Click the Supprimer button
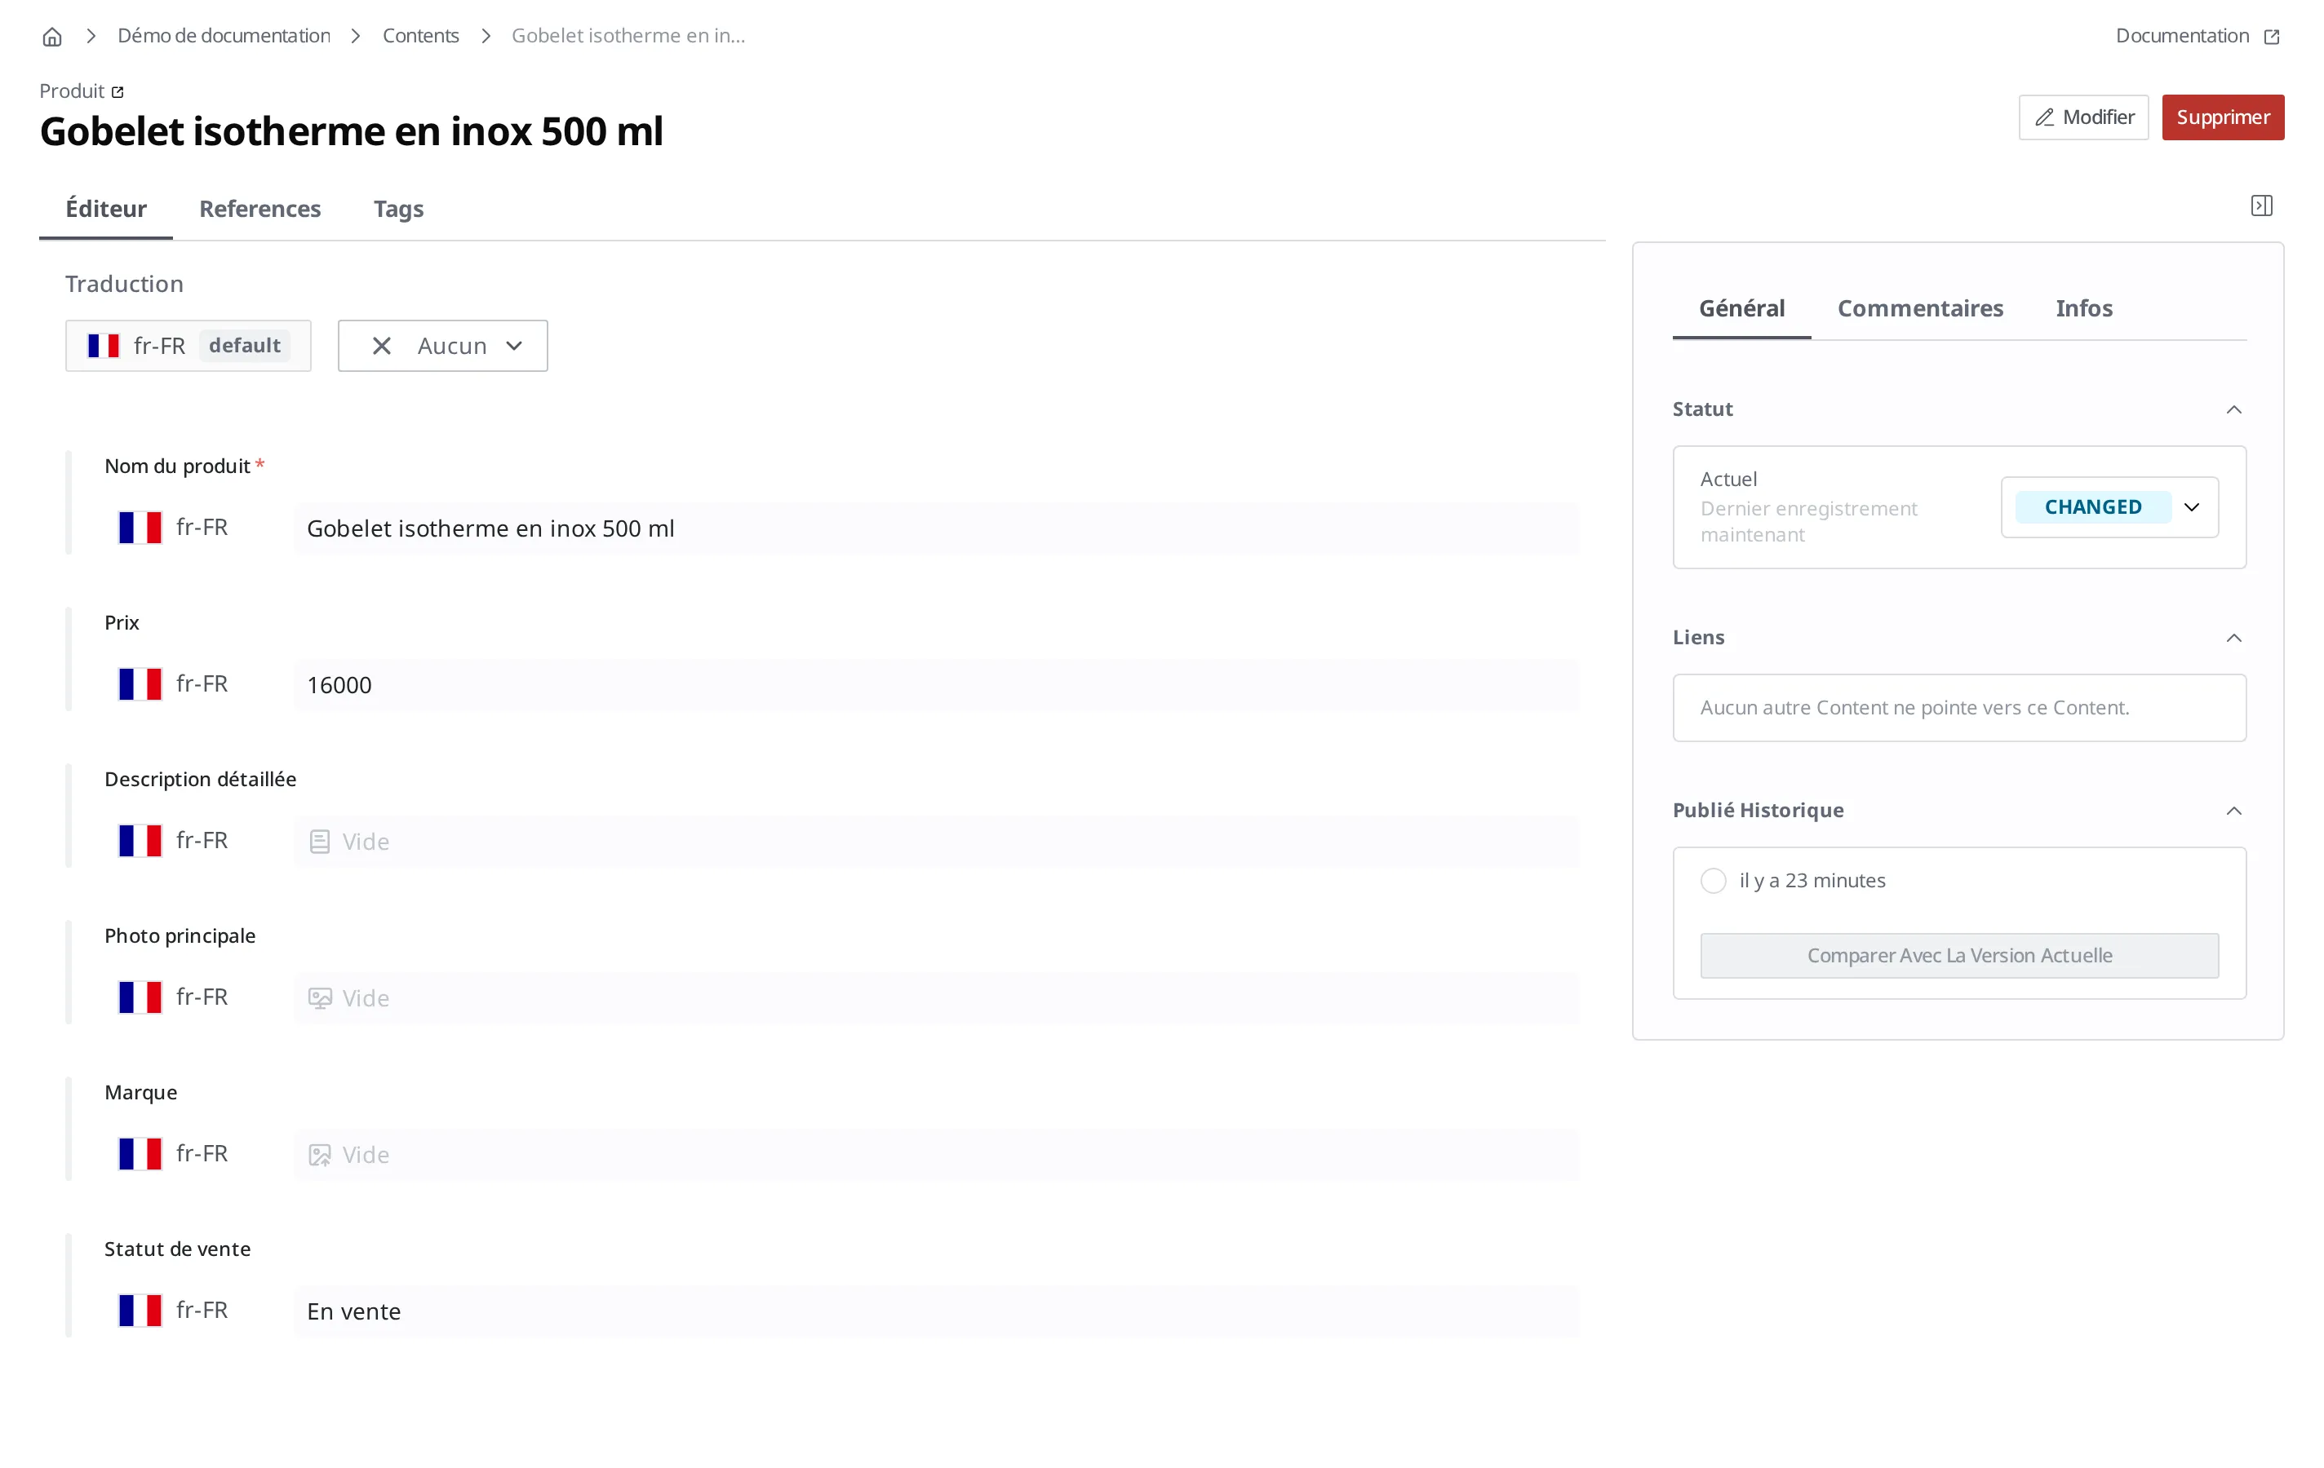The width and height of the screenshot is (2324, 1468). tap(2223, 117)
